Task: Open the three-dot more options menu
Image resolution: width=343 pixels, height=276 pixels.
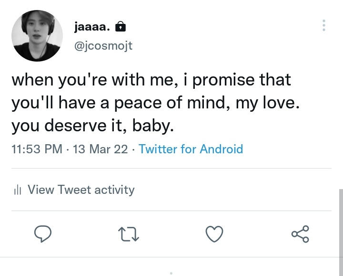Action: tap(324, 25)
